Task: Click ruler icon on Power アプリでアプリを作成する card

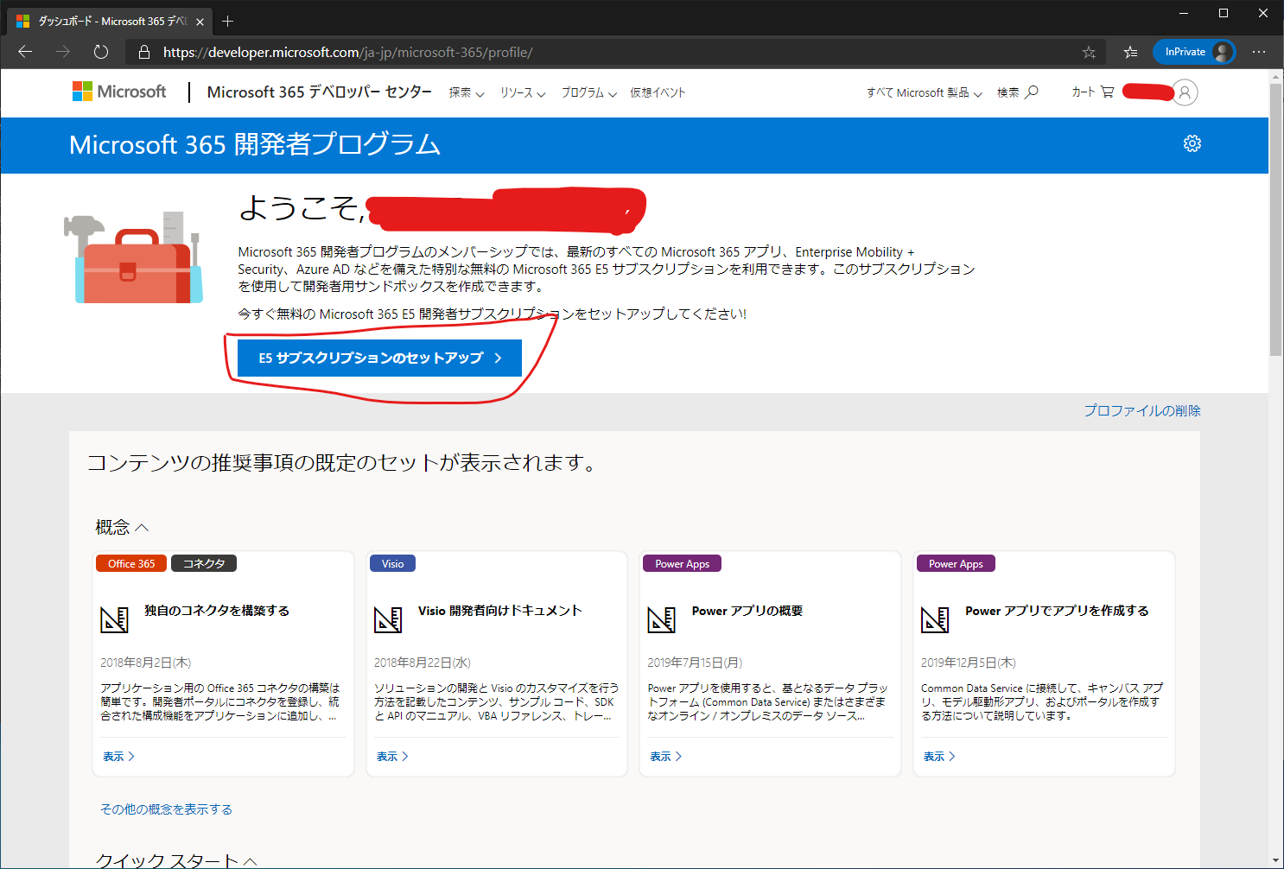Action: pos(935,619)
